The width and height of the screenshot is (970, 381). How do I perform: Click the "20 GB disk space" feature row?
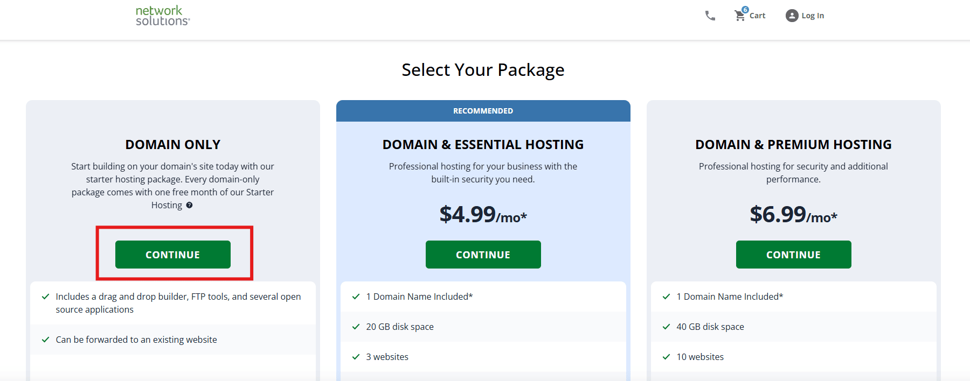pos(399,327)
